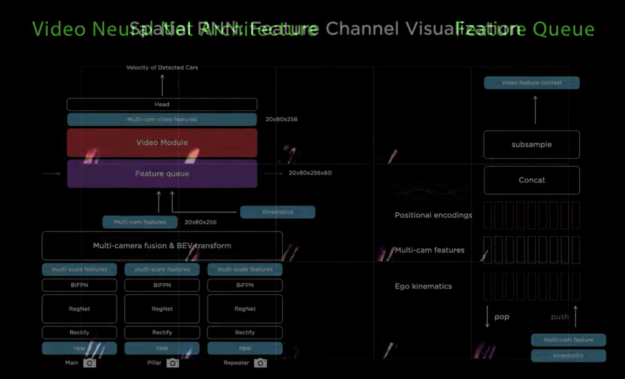Viewport: 625px width, 379px height.
Task: Click the Multi-cam video features bar
Action: pos(162,120)
